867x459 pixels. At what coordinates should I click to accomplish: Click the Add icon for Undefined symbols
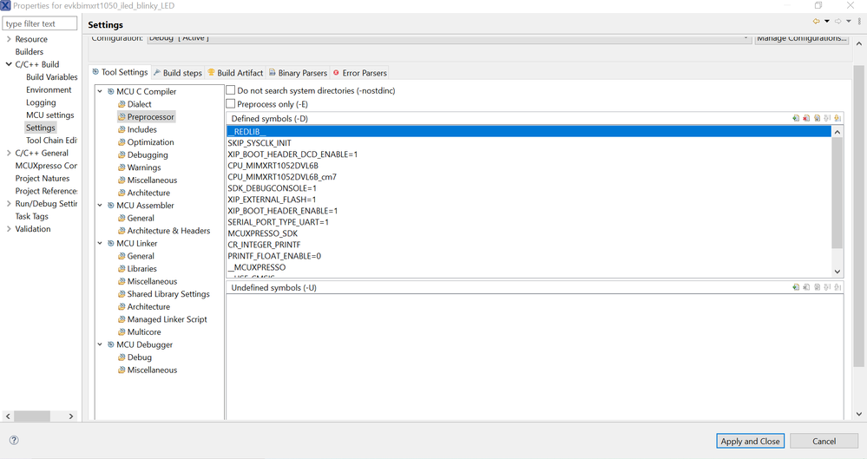pos(796,287)
